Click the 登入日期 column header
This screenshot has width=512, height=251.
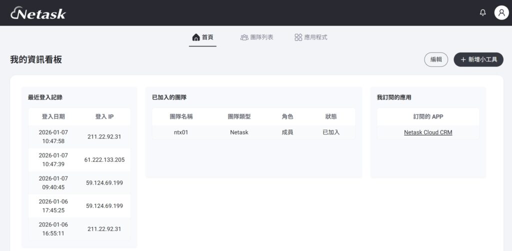click(x=53, y=116)
